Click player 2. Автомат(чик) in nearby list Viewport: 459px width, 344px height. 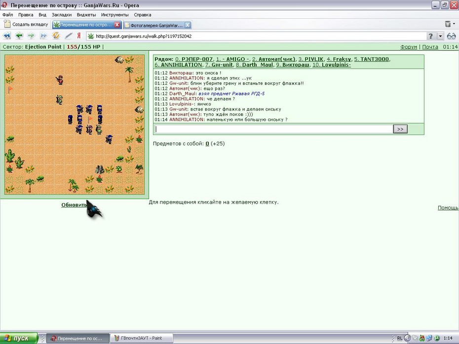pos(274,59)
